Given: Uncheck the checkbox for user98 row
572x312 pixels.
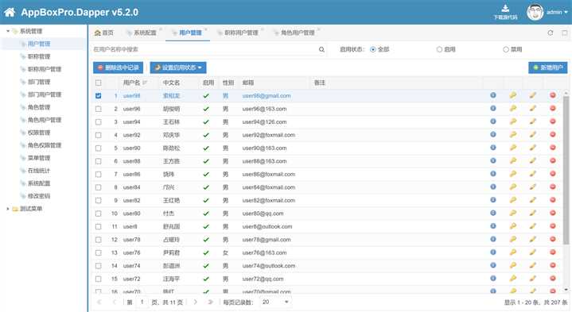Looking at the screenshot, I should (98, 96).
